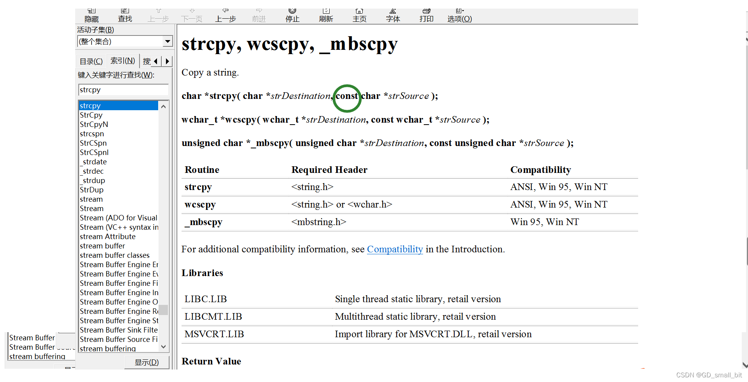Click the 停止 (Stop) toolbar button
Screen dimensions: 748x382
coord(293,16)
